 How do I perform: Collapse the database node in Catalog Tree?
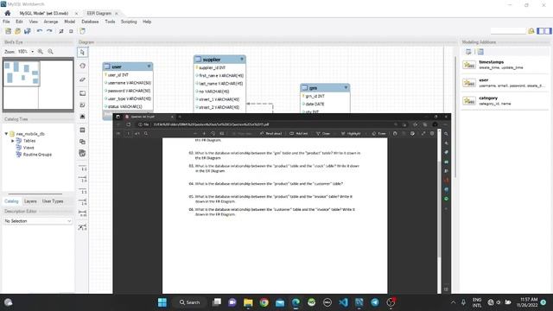click(x=6, y=134)
